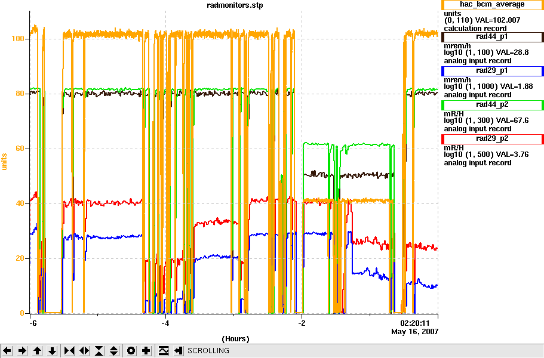544x358 pixels.
Task: Pan the plot left with the left arrow
Action: pyautogui.click(x=7, y=351)
